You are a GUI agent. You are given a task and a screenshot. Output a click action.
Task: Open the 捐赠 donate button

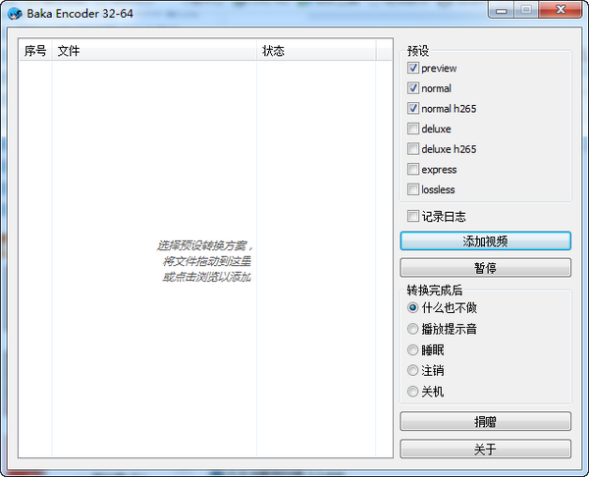click(485, 422)
